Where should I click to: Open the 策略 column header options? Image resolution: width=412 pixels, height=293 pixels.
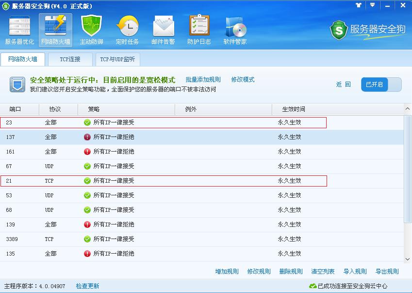click(x=95, y=109)
